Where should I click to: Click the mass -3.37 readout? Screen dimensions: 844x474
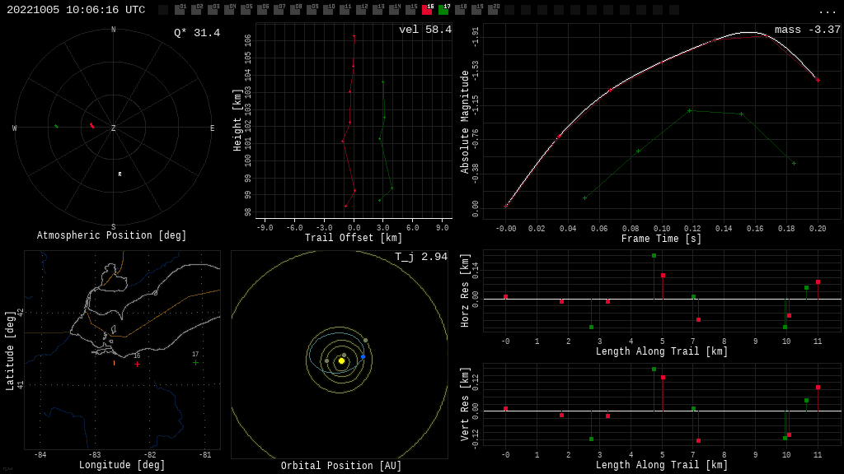808,30
